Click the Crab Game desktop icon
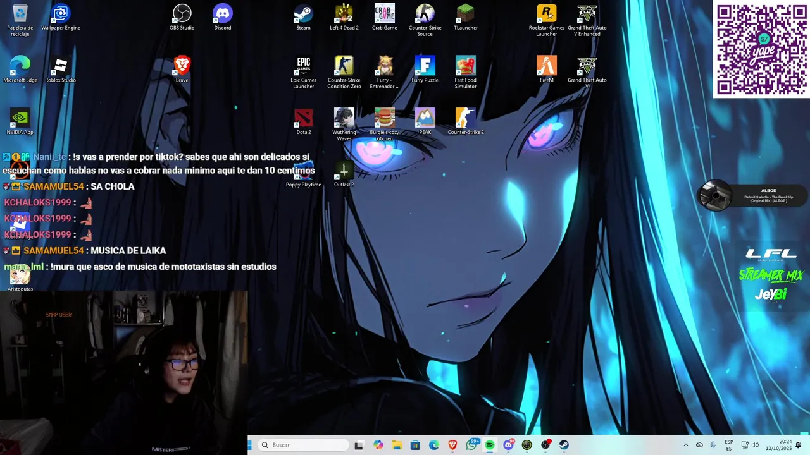Screen dimensions: 810x455 pyautogui.click(x=385, y=18)
